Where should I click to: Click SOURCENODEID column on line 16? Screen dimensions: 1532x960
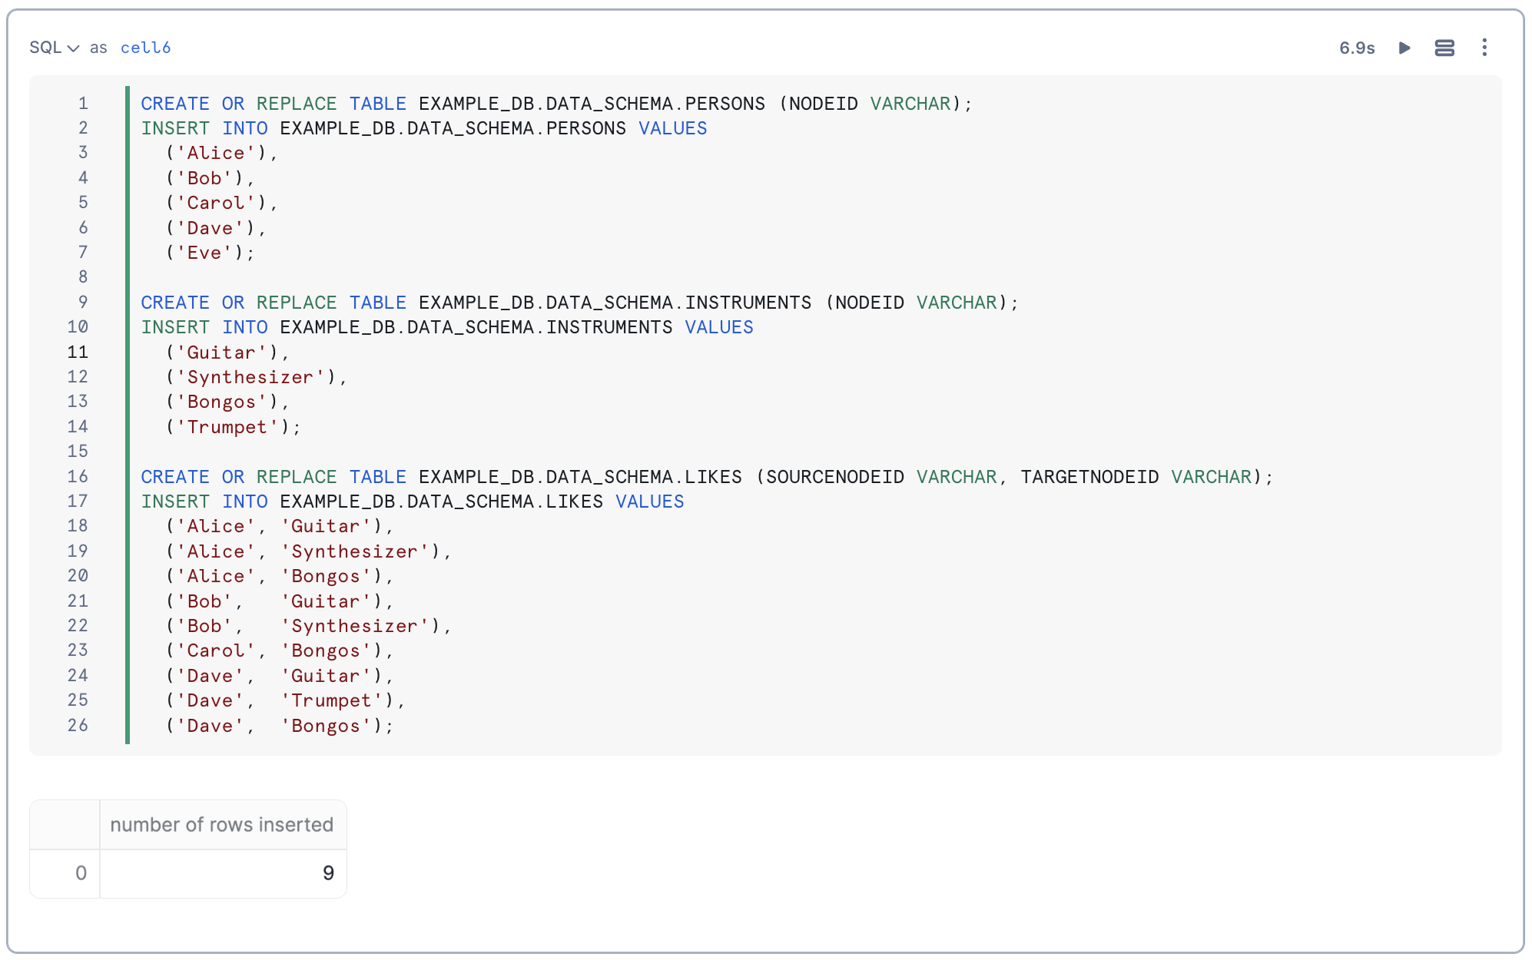tap(835, 477)
